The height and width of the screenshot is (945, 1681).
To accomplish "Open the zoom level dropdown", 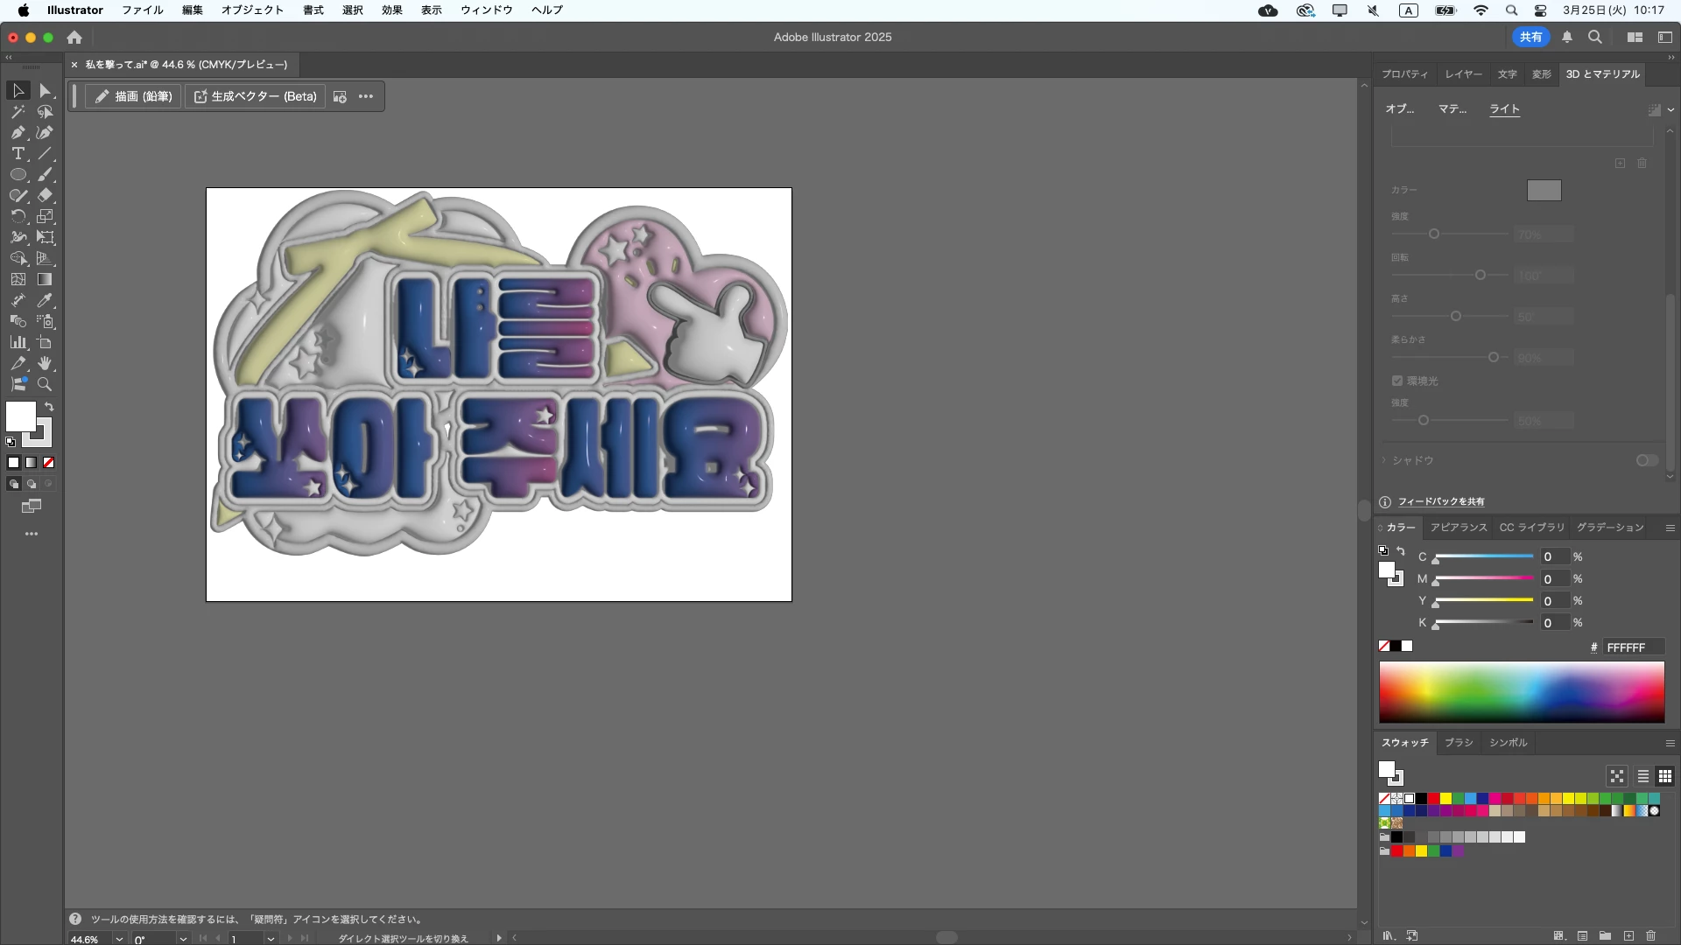I will coord(119,939).
